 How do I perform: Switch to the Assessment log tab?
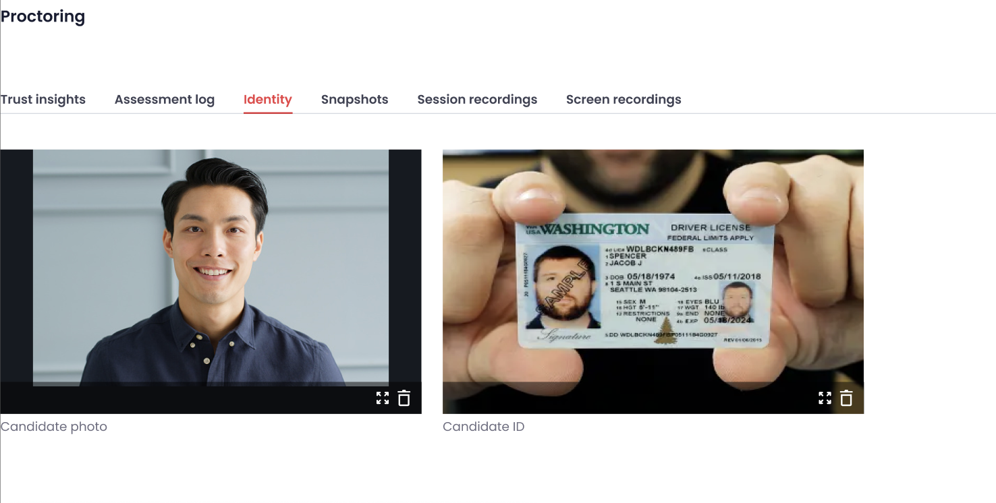tap(165, 100)
